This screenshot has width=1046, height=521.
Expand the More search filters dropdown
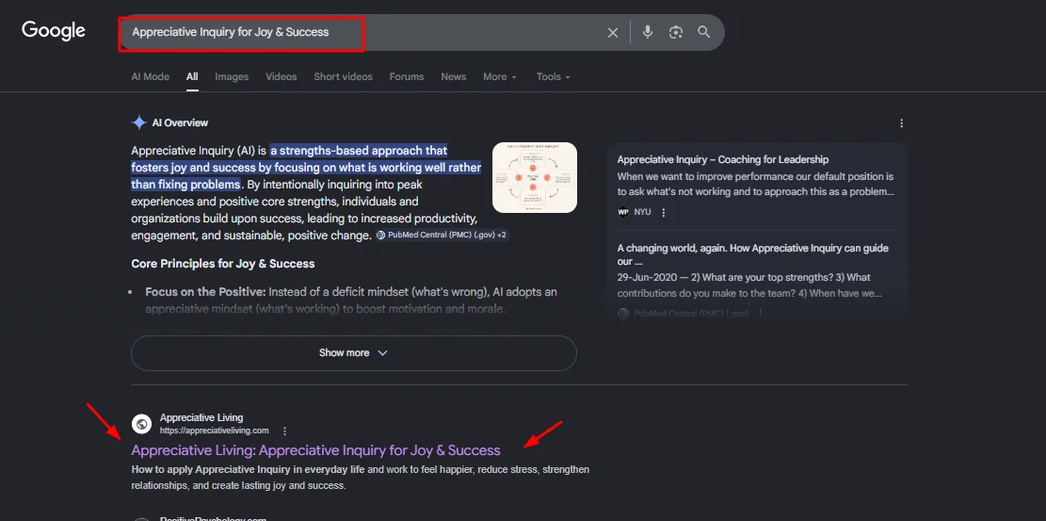click(500, 77)
